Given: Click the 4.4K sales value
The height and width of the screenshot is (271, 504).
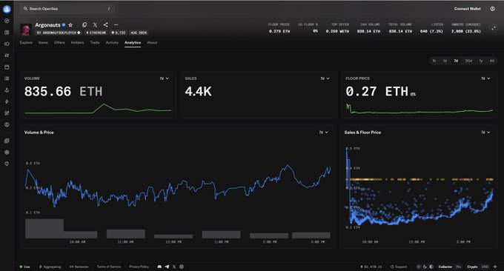Looking at the screenshot, I should tap(199, 92).
